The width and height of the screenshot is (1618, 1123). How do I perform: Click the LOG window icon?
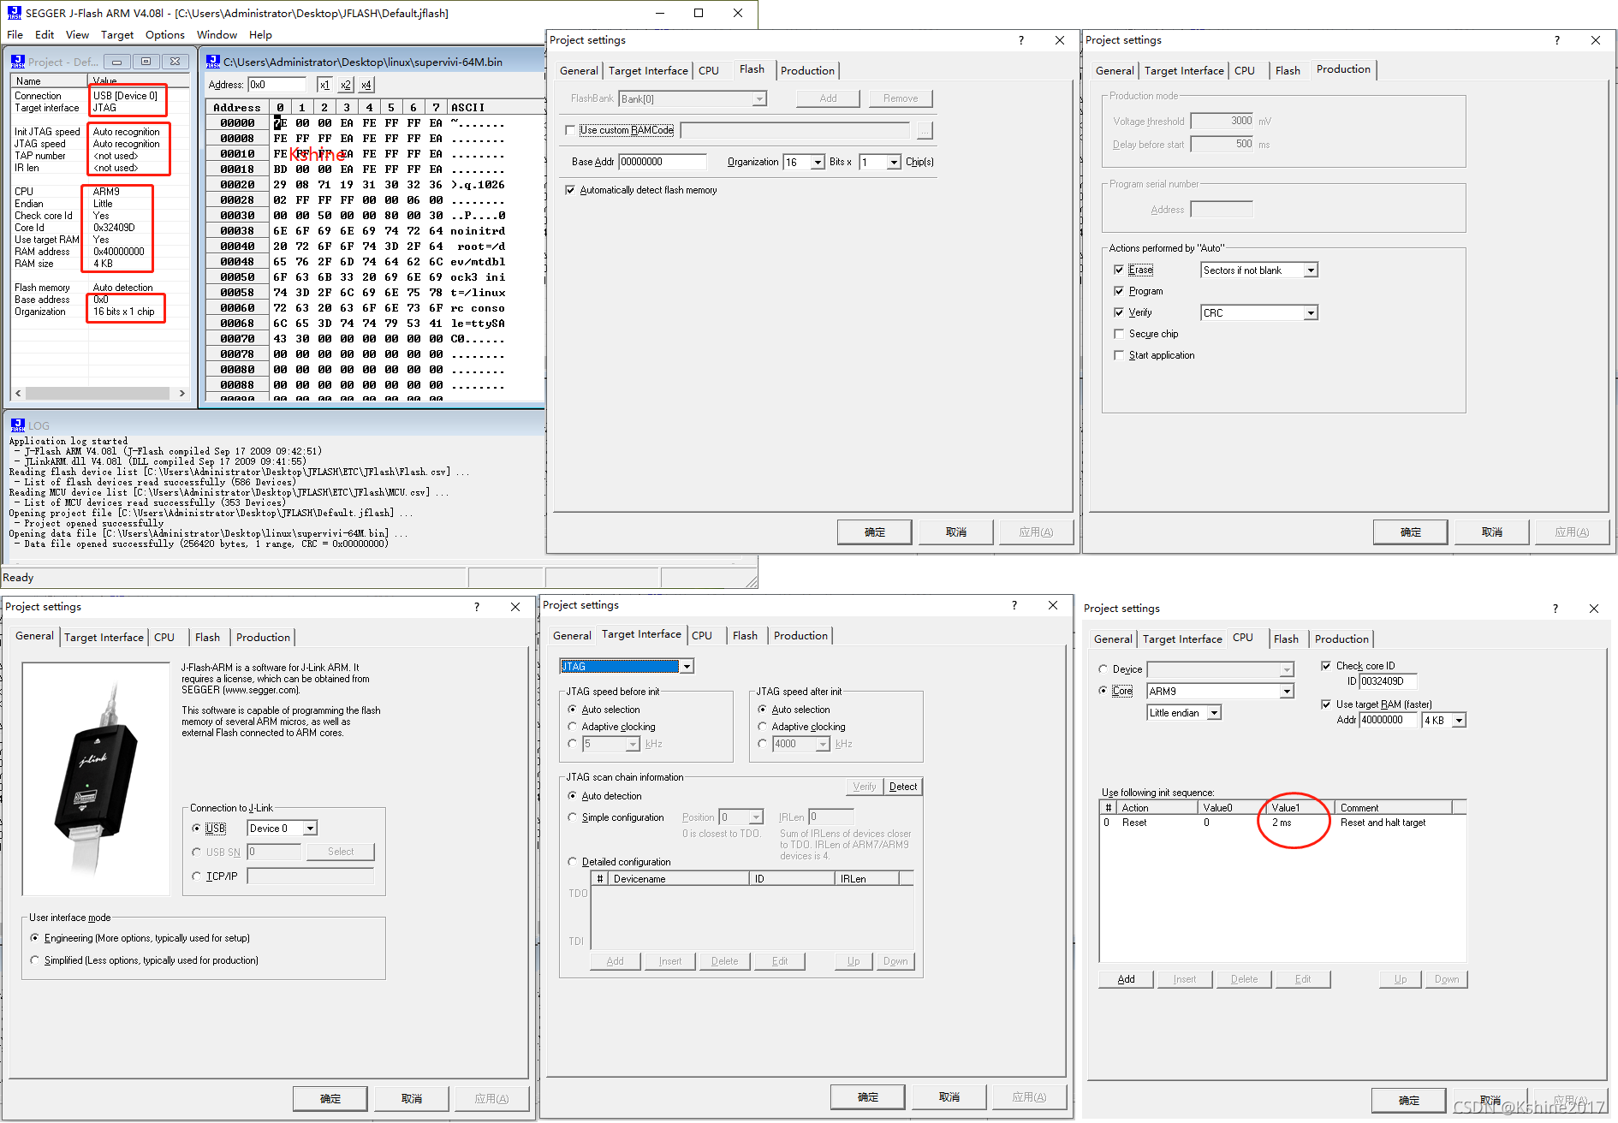(18, 425)
